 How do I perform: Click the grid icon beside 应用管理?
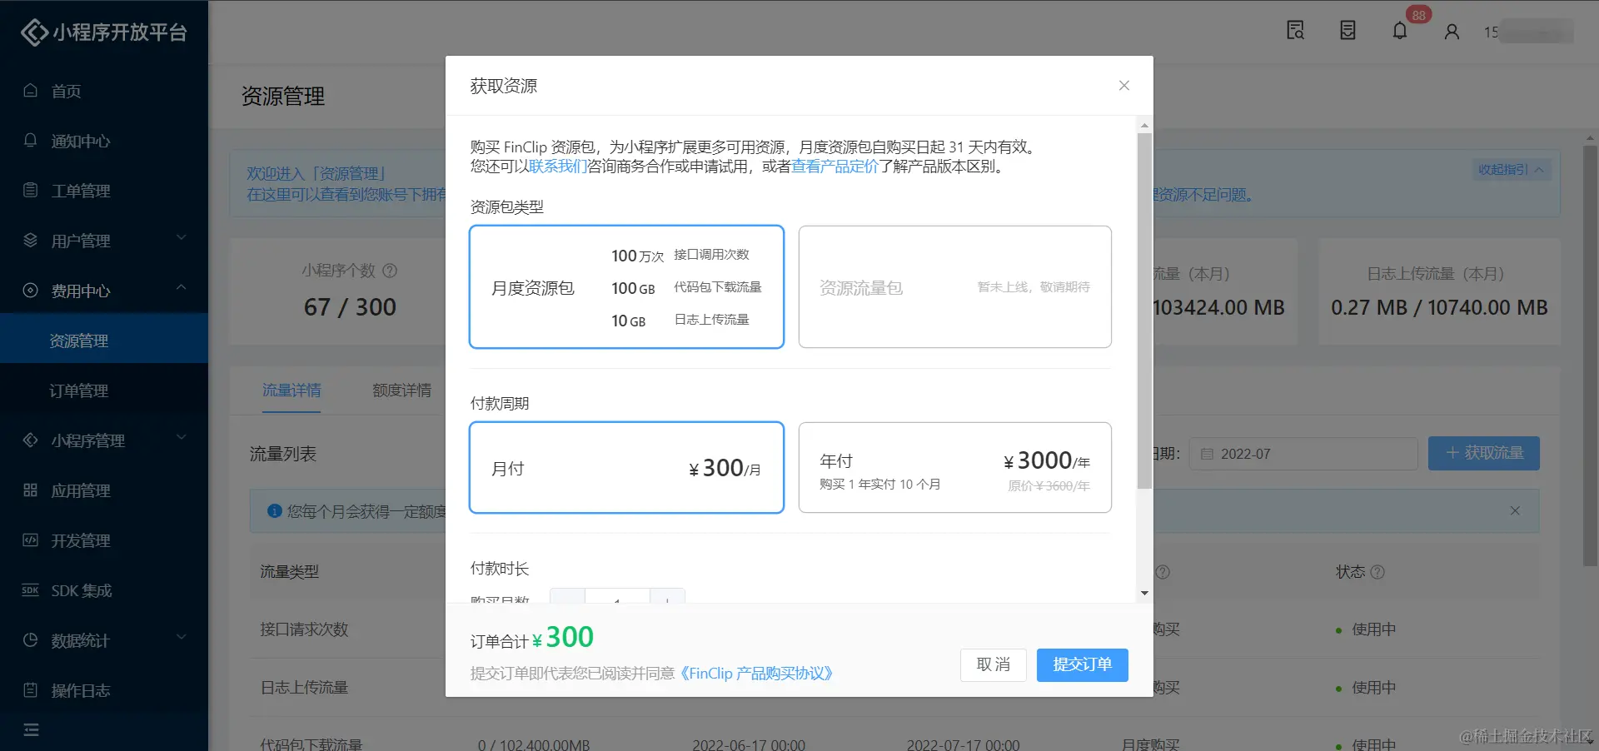tap(31, 490)
